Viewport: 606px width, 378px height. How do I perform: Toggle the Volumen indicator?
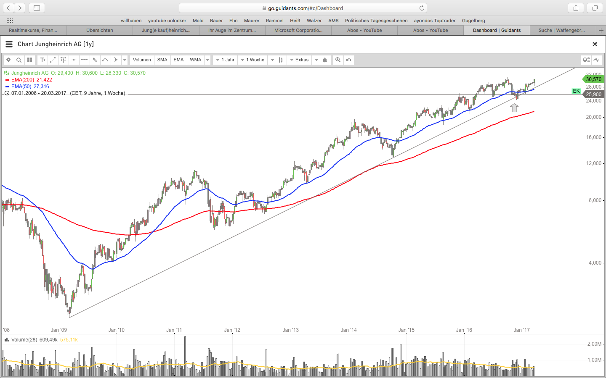(142, 60)
